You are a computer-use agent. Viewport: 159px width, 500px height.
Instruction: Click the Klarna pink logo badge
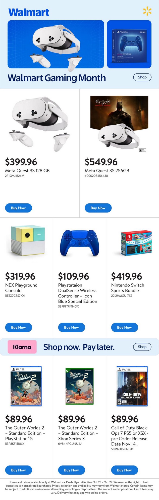coord(22,347)
